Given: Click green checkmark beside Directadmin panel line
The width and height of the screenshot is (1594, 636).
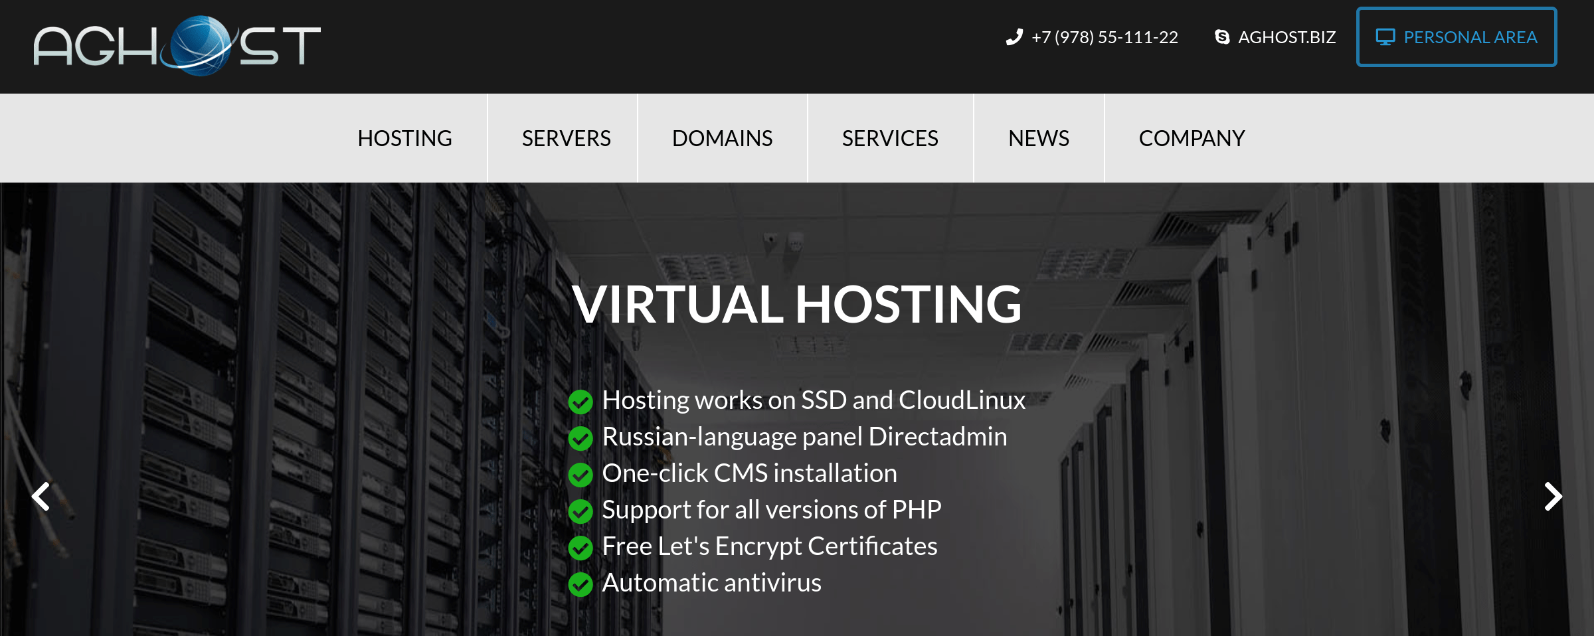Looking at the screenshot, I should [580, 438].
